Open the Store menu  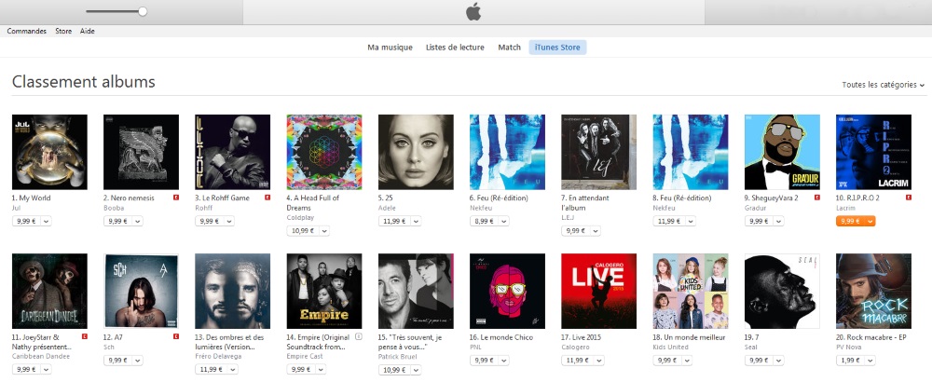pyautogui.click(x=63, y=31)
